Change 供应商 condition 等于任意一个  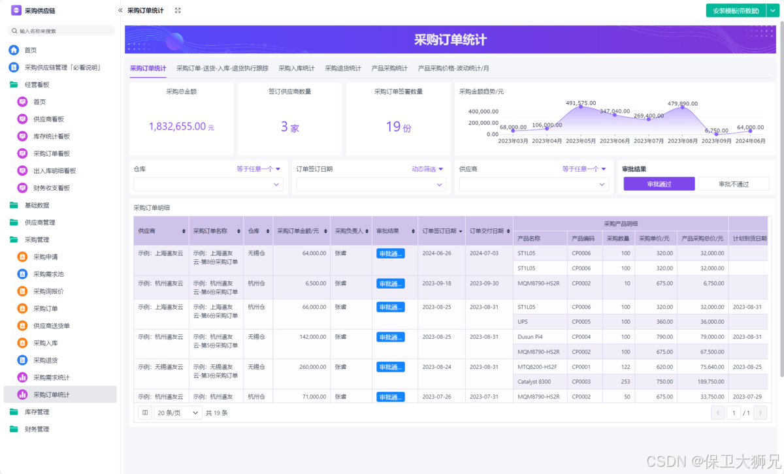[584, 169]
